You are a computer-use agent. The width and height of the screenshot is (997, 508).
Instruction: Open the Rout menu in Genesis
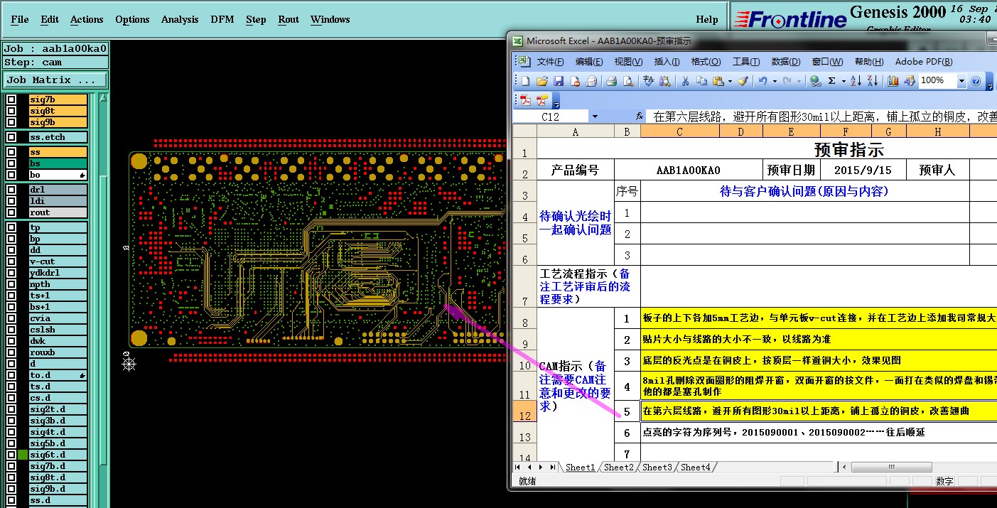[289, 19]
